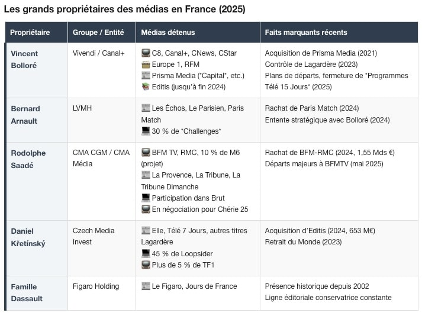Click the laptop icon beside 30 % de Challenges
Screen dimensions: 422x316
click(x=146, y=131)
